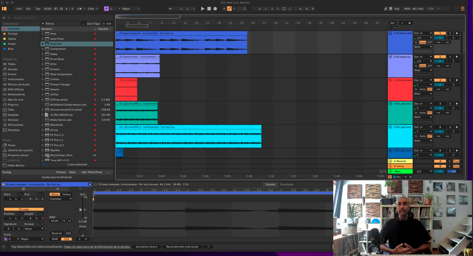Toggle the Automation Arm icon
The image size is (473, 256).
point(229,9)
